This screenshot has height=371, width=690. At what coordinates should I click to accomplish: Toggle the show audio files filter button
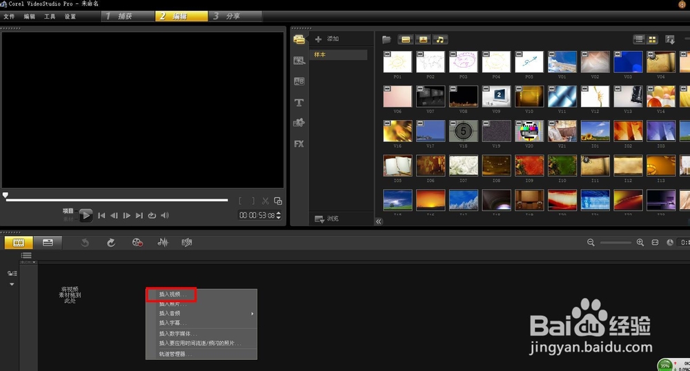(x=440, y=39)
